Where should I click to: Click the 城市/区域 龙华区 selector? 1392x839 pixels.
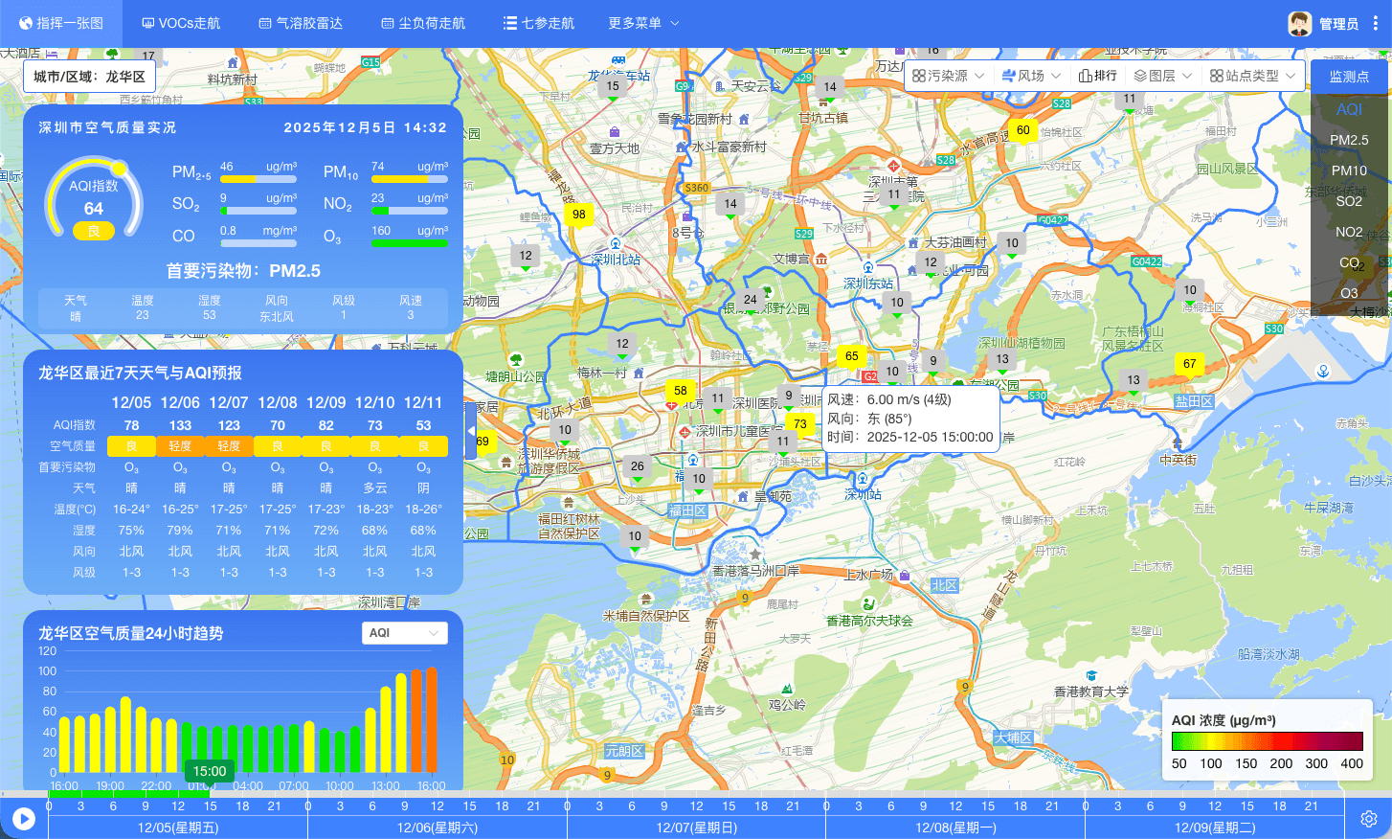pyautogui.click(x=89, y=77)
